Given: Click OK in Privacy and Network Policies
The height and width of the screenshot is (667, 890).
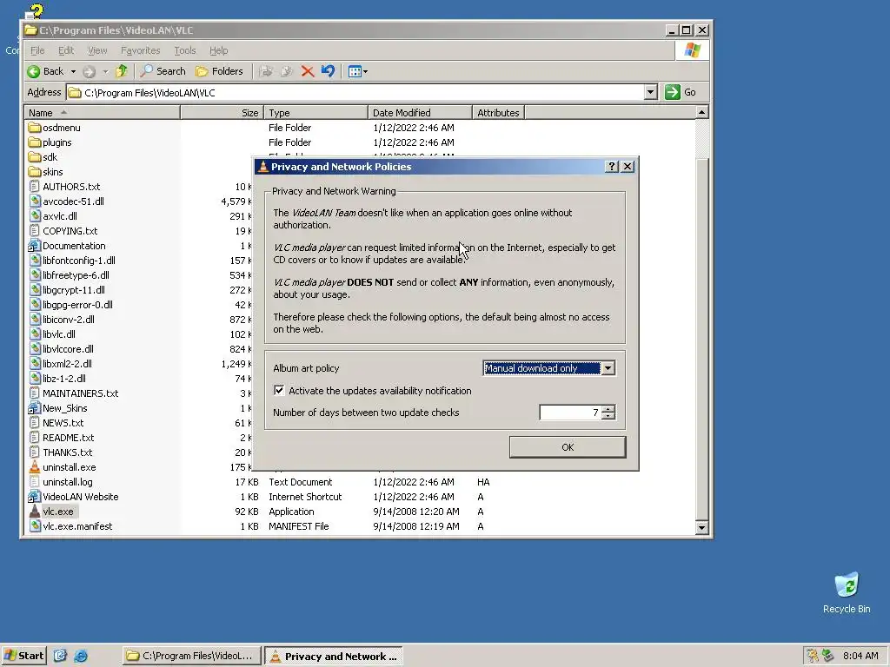Looking at the screenshot, I should point(568,447).
